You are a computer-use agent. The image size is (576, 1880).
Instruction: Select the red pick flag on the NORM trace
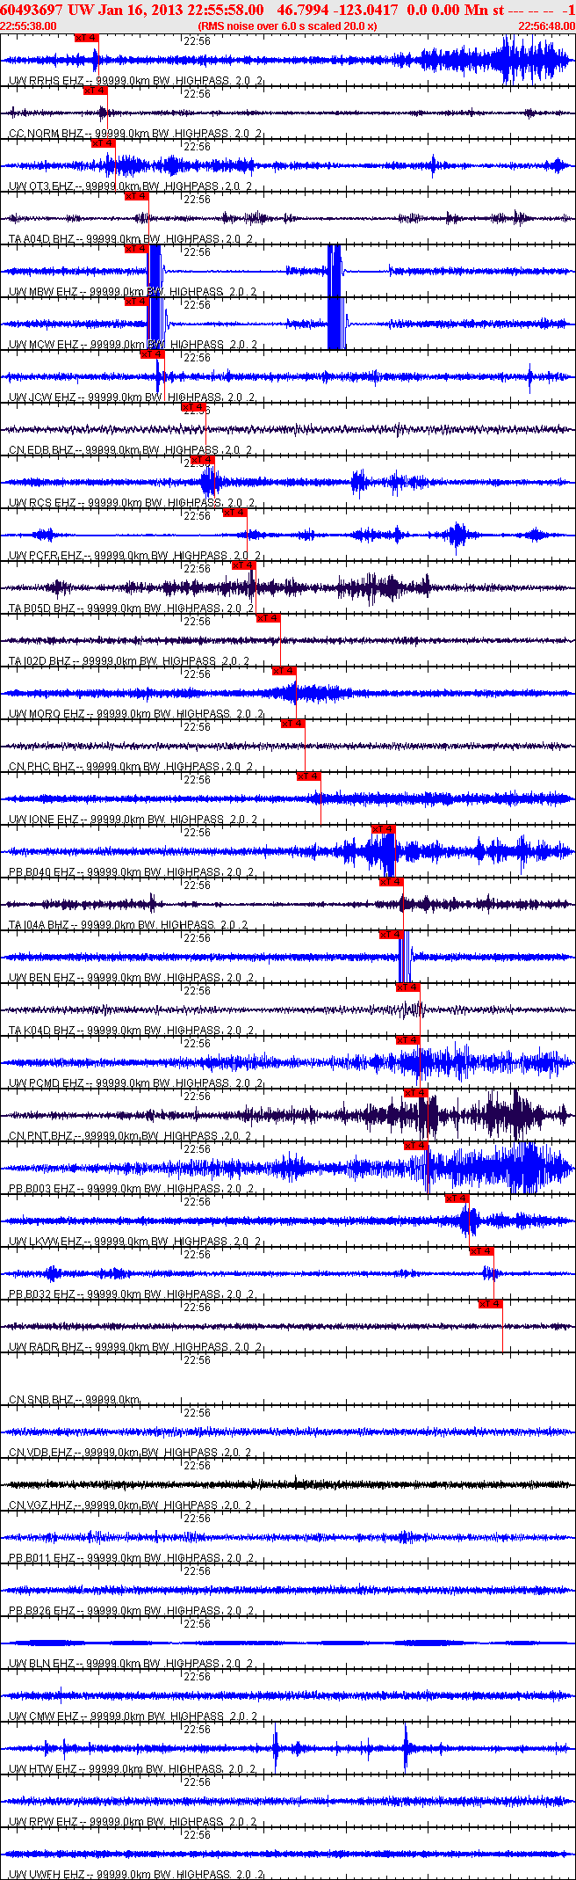(x=95, y=91)
